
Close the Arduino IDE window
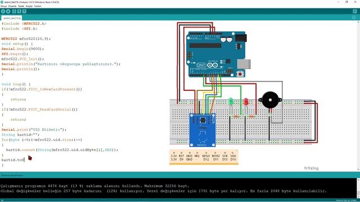355,2
